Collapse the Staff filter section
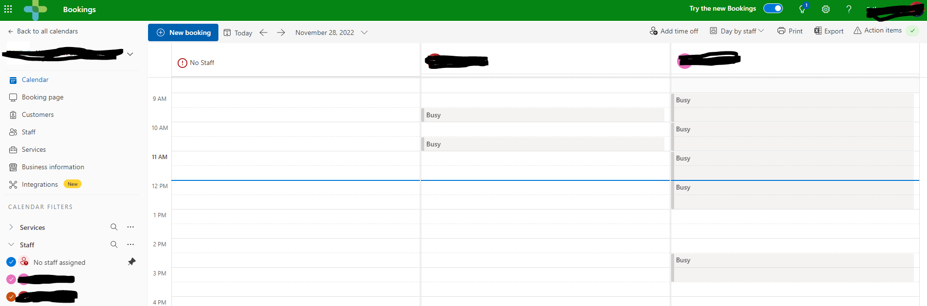The height and width of the screenshot is (306, 927). tap(11, 244)
